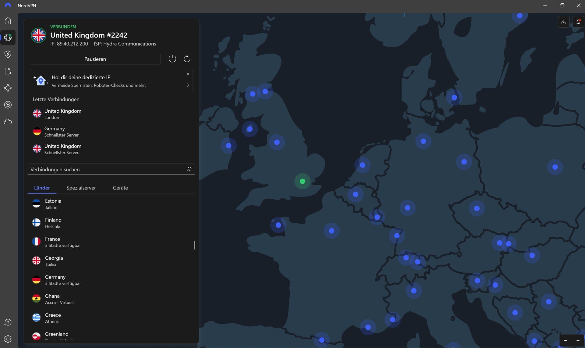Follow the arrow on the dedicated IP banner
This screenshot has height=348, width=585.
187,85
